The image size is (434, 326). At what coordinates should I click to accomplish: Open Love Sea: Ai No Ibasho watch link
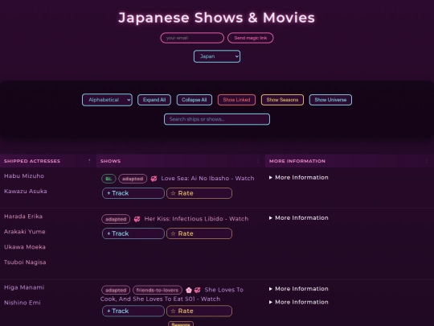[207, 179]
